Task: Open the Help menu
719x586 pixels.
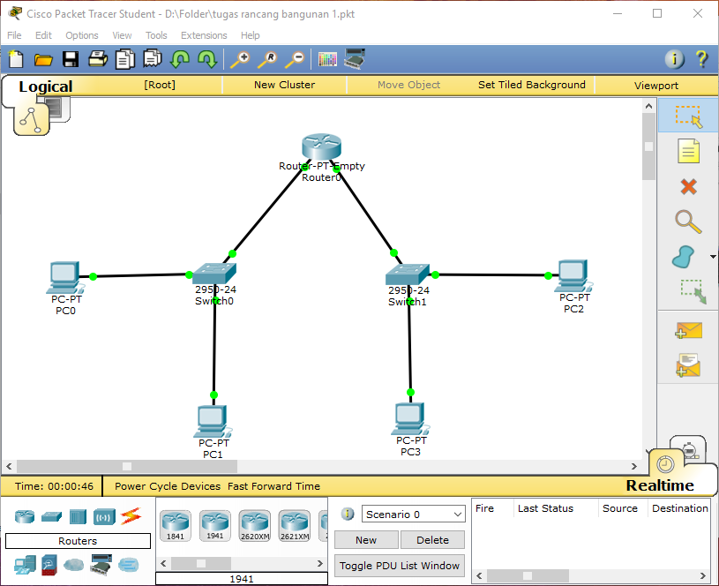Action: coord(251,35)
